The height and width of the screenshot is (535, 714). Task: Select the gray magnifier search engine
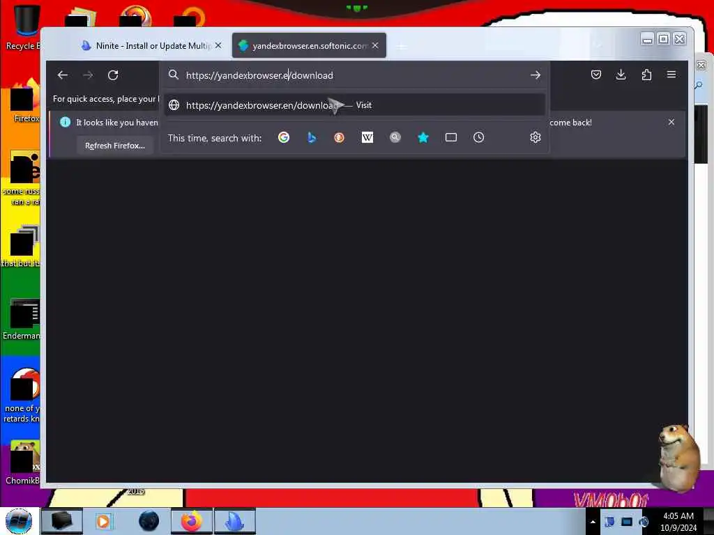(395, 137)
